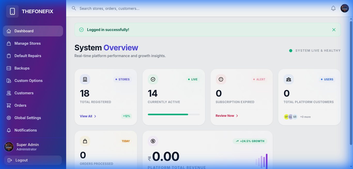Image resolution: width=353 pixels, height=169 pixels.
Task: Click the Global Settings gear icon
Action: [x=9, y=118]
